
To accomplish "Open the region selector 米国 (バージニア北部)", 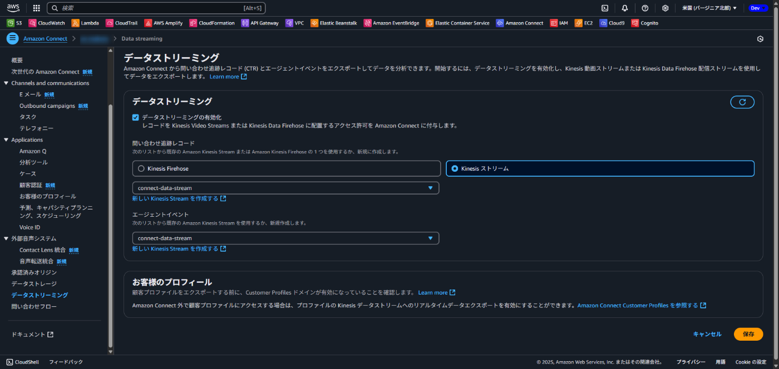I will tap(709, 8).
